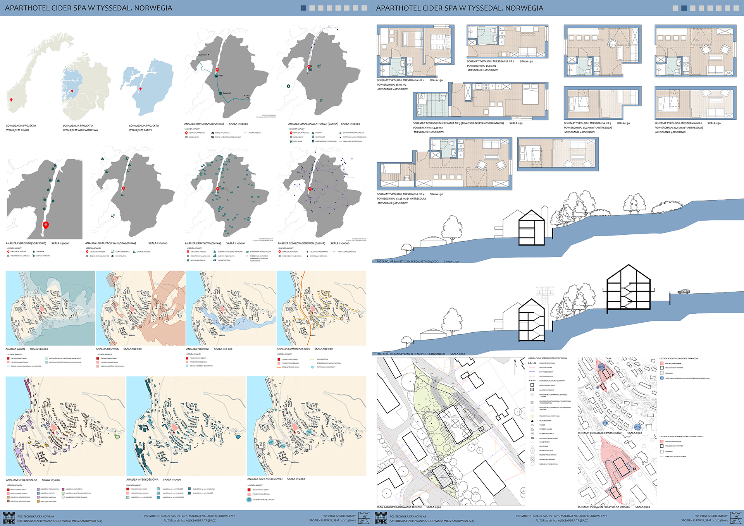Open the Analiza Lawin map thumbnail

(x=50, y=308)
